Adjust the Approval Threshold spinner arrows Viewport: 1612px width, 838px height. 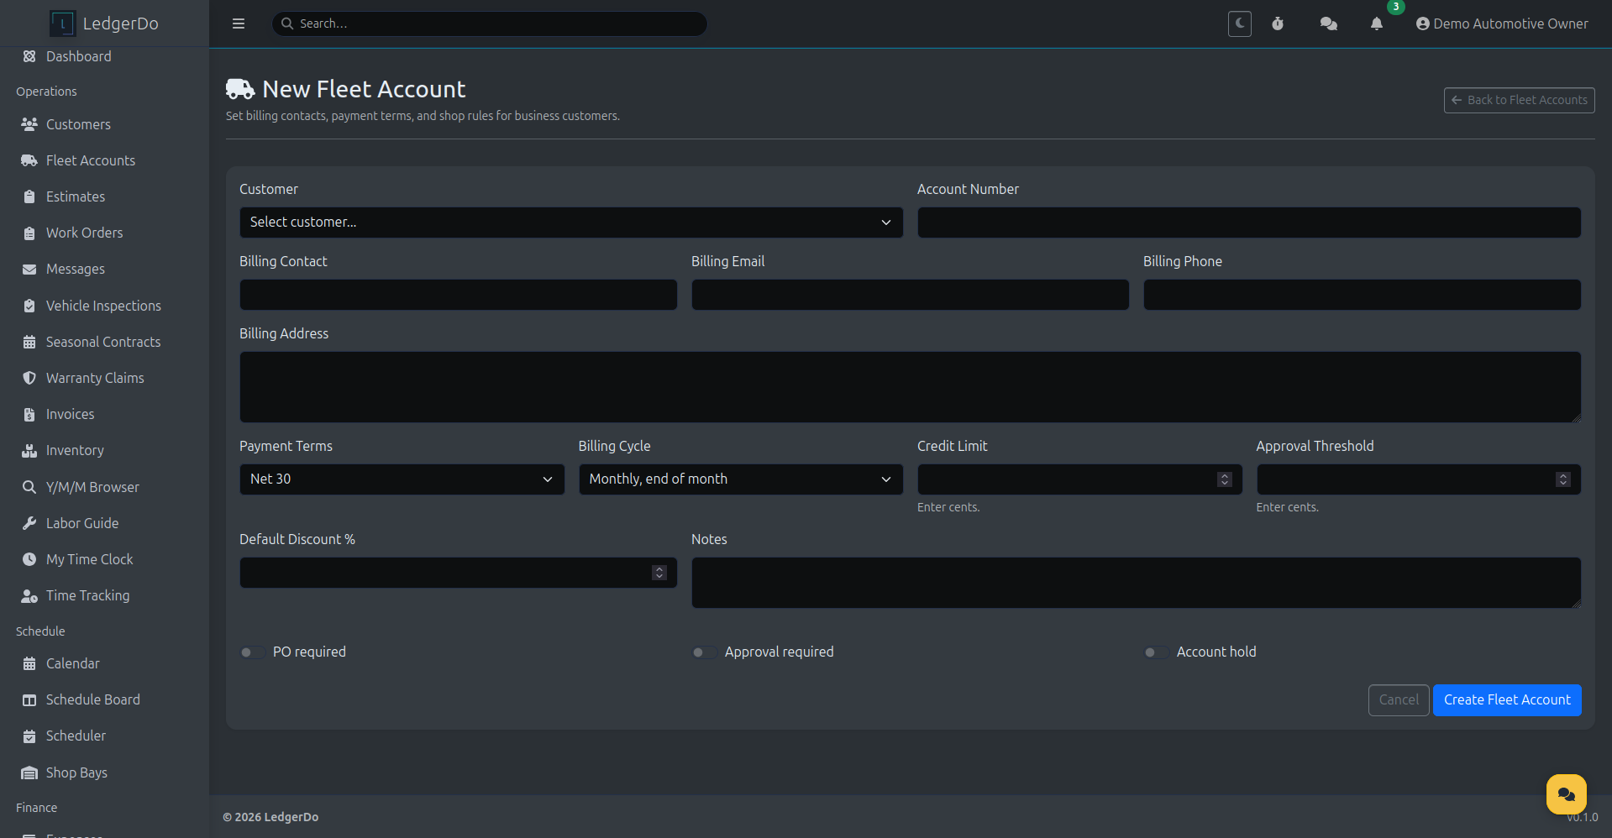coord(1562,479)
